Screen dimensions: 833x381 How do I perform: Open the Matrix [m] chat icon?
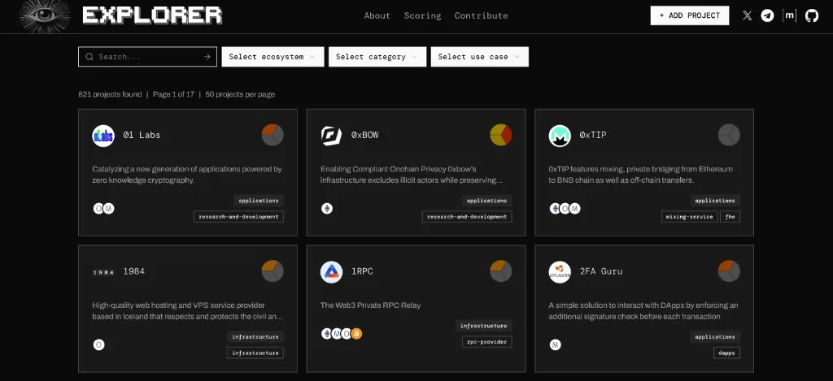coord(789,16)
